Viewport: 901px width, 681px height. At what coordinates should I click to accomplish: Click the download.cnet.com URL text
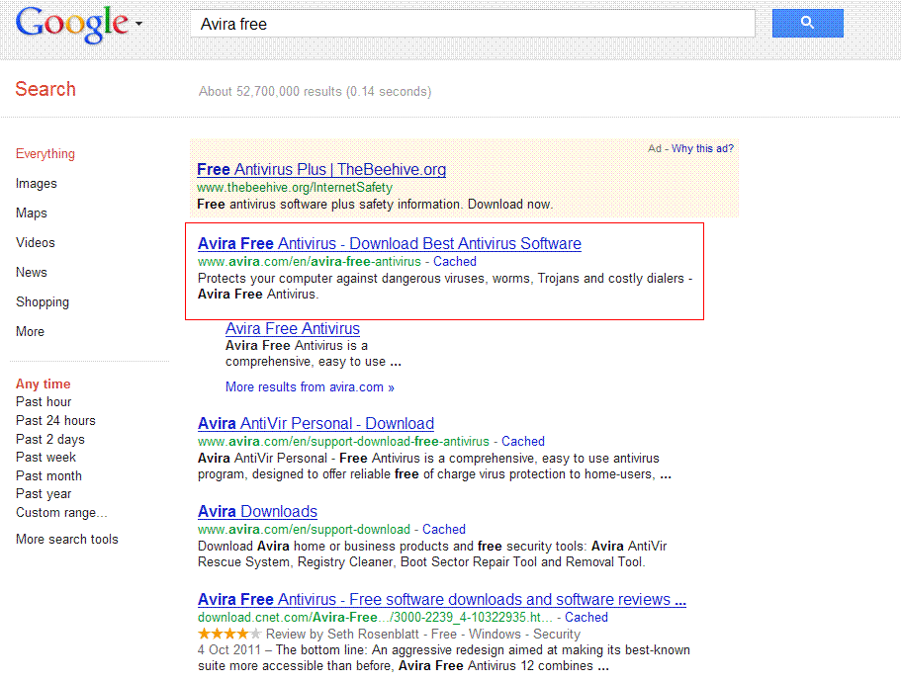tap(375, 618)
